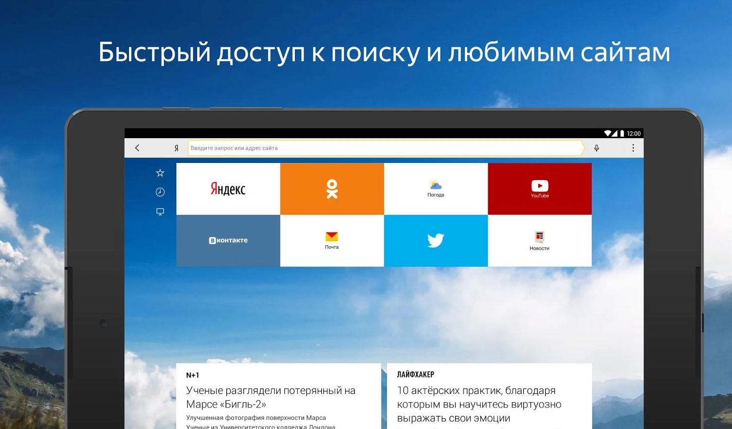Tap the N+1 source label
The image size is (732, 429).
click(192, 375)
